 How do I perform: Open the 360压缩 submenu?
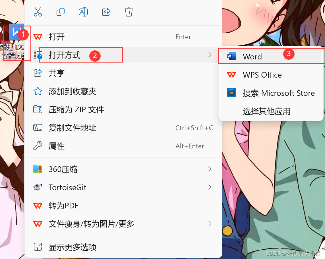[123, 169]
